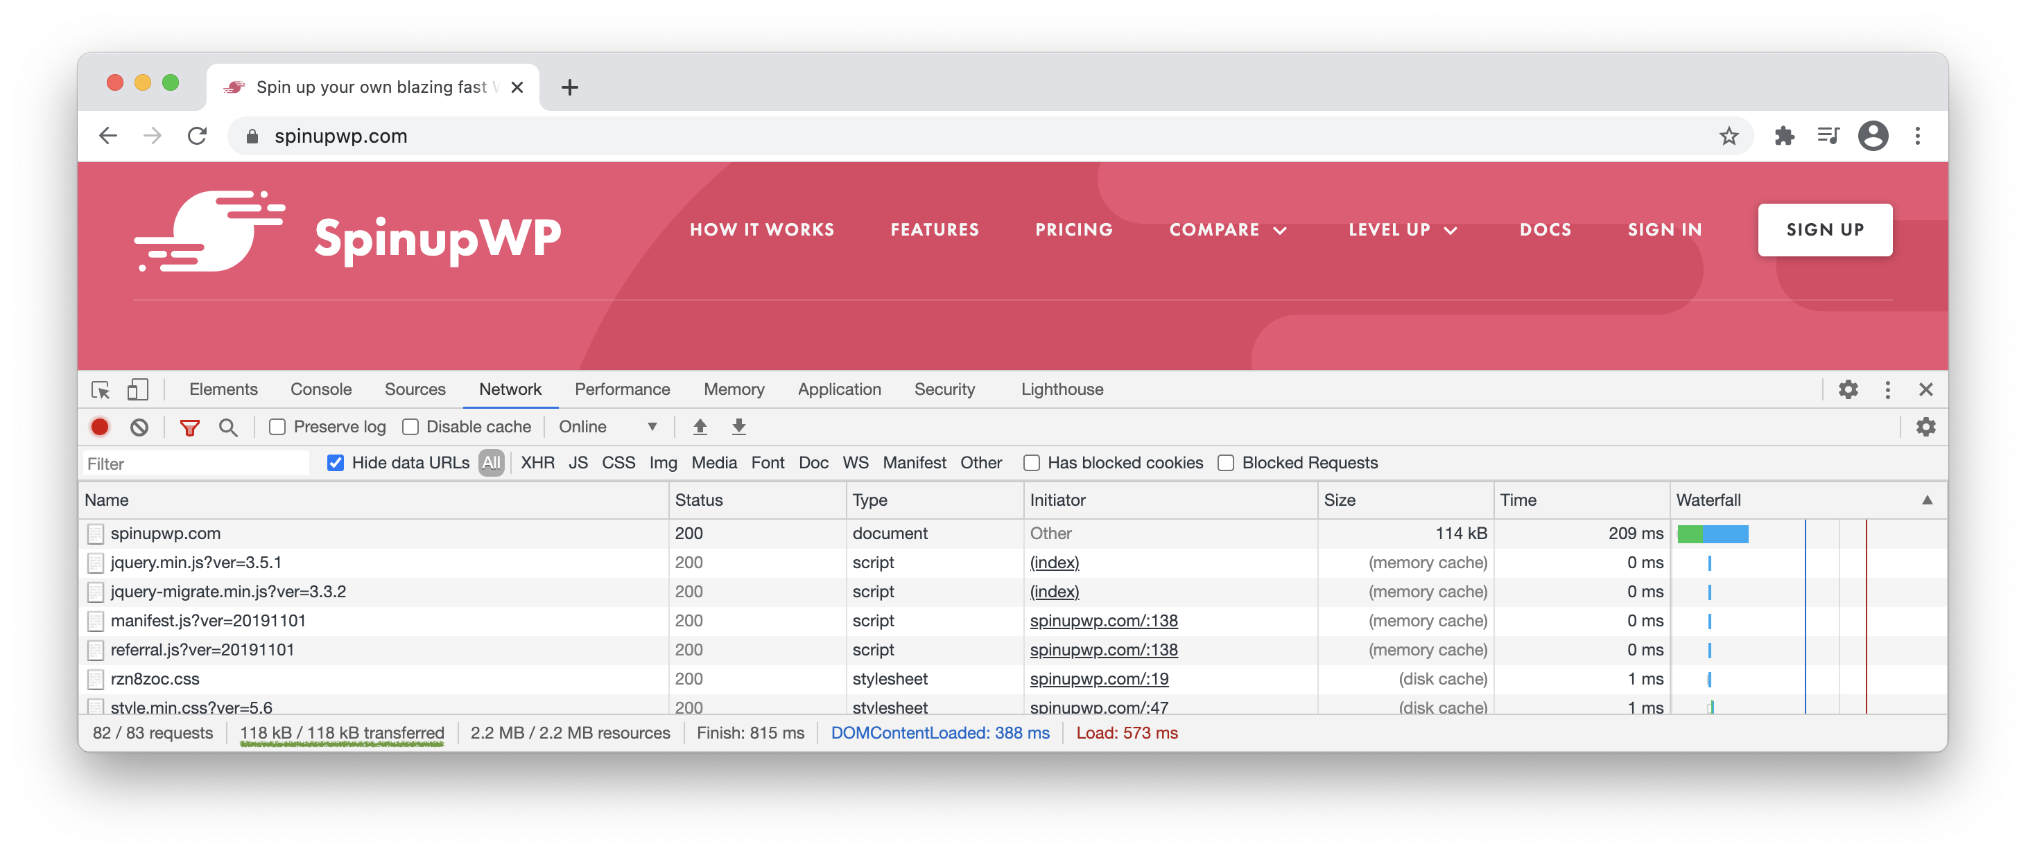Image resolution: width=2026 pixels, height=855 pixels.
Task: Open DevTools settings gear
Action: tap(1848, 389)
